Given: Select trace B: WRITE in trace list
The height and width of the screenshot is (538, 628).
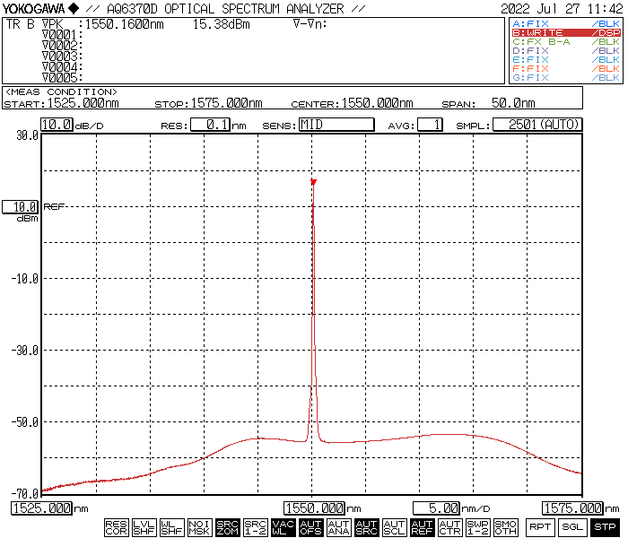Looking at the screenshot, I should tap(565, 32).
